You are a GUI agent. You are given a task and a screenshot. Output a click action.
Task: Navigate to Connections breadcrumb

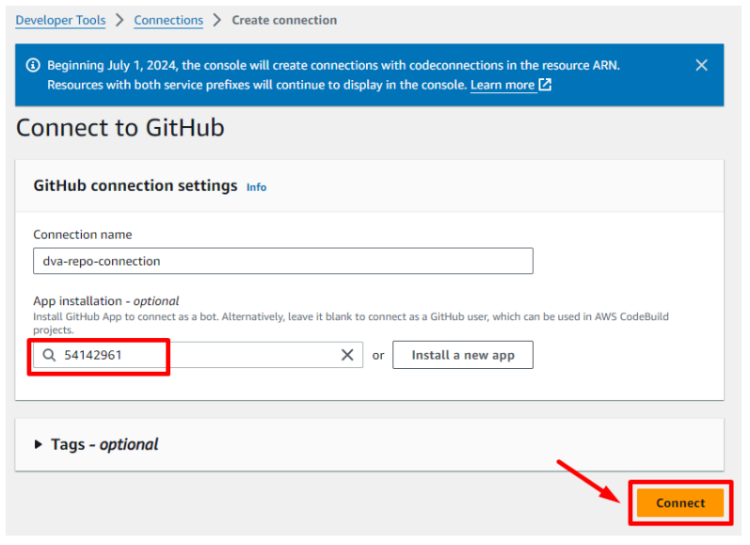coord(168,20)
